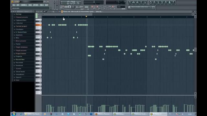
Task: Select User folder in browser
Action: (x=17, y=80)
